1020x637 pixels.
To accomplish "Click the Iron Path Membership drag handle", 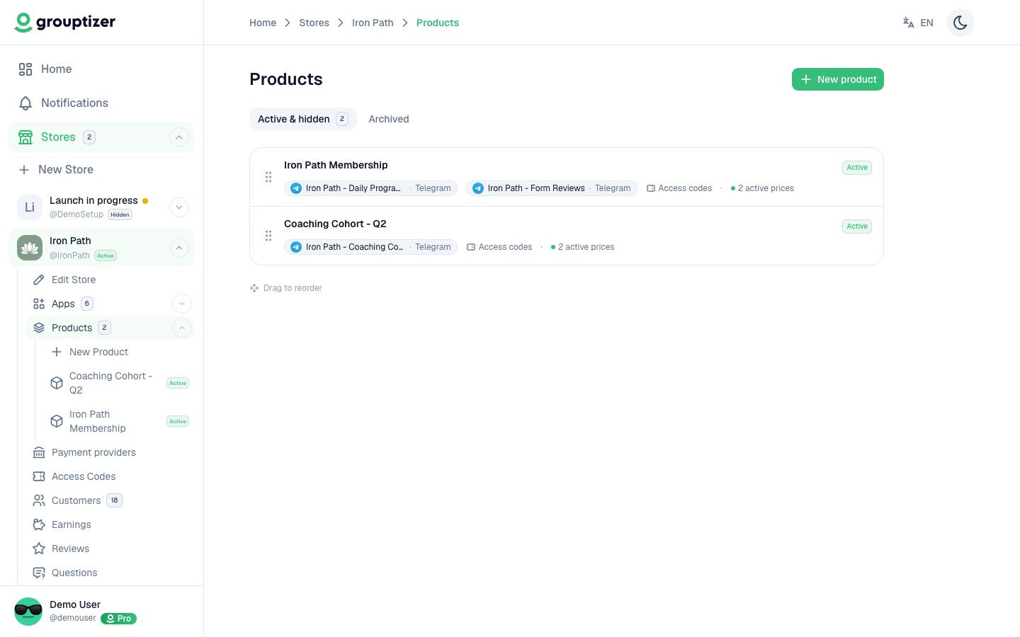I will (x=268, y=177).
